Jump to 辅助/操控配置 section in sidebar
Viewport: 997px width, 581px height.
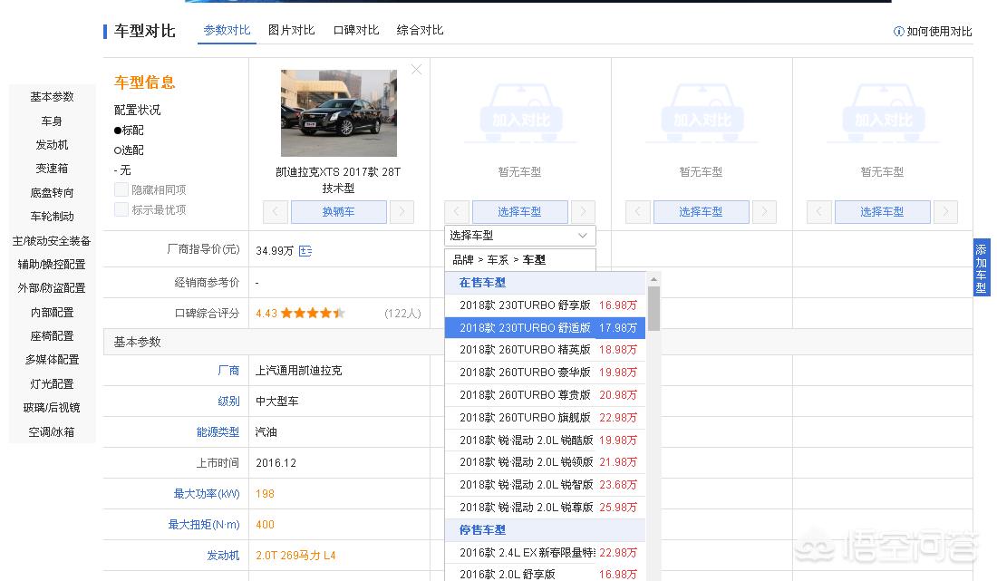[53, 264]
